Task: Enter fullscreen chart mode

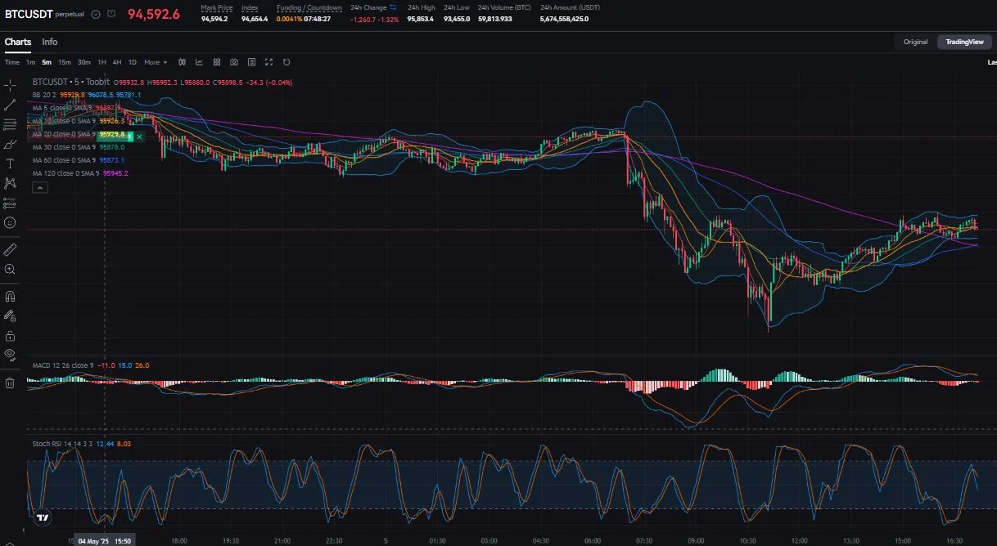Action: click(x=269, y=62)
